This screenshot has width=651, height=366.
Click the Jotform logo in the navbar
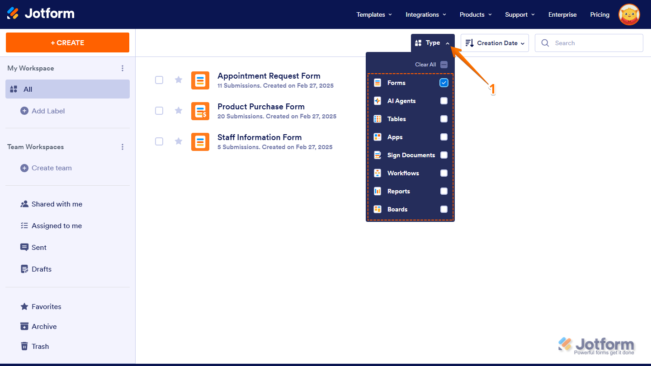point(41,13)
